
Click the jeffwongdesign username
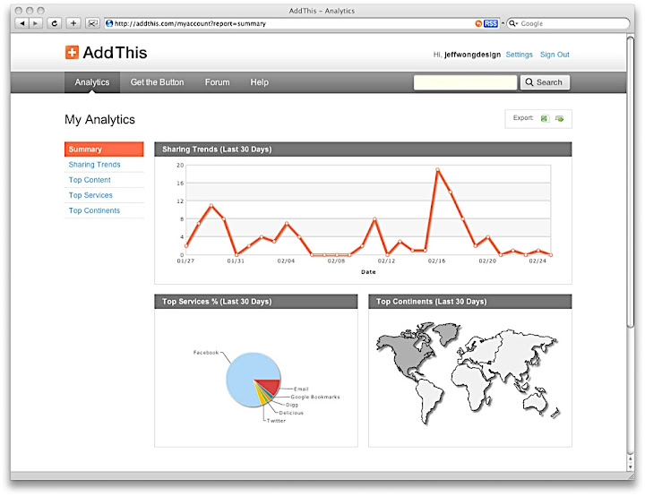pos(472,55)
